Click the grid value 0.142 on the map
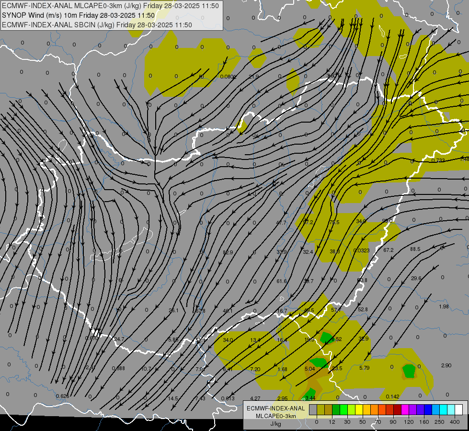 [392, 397]
